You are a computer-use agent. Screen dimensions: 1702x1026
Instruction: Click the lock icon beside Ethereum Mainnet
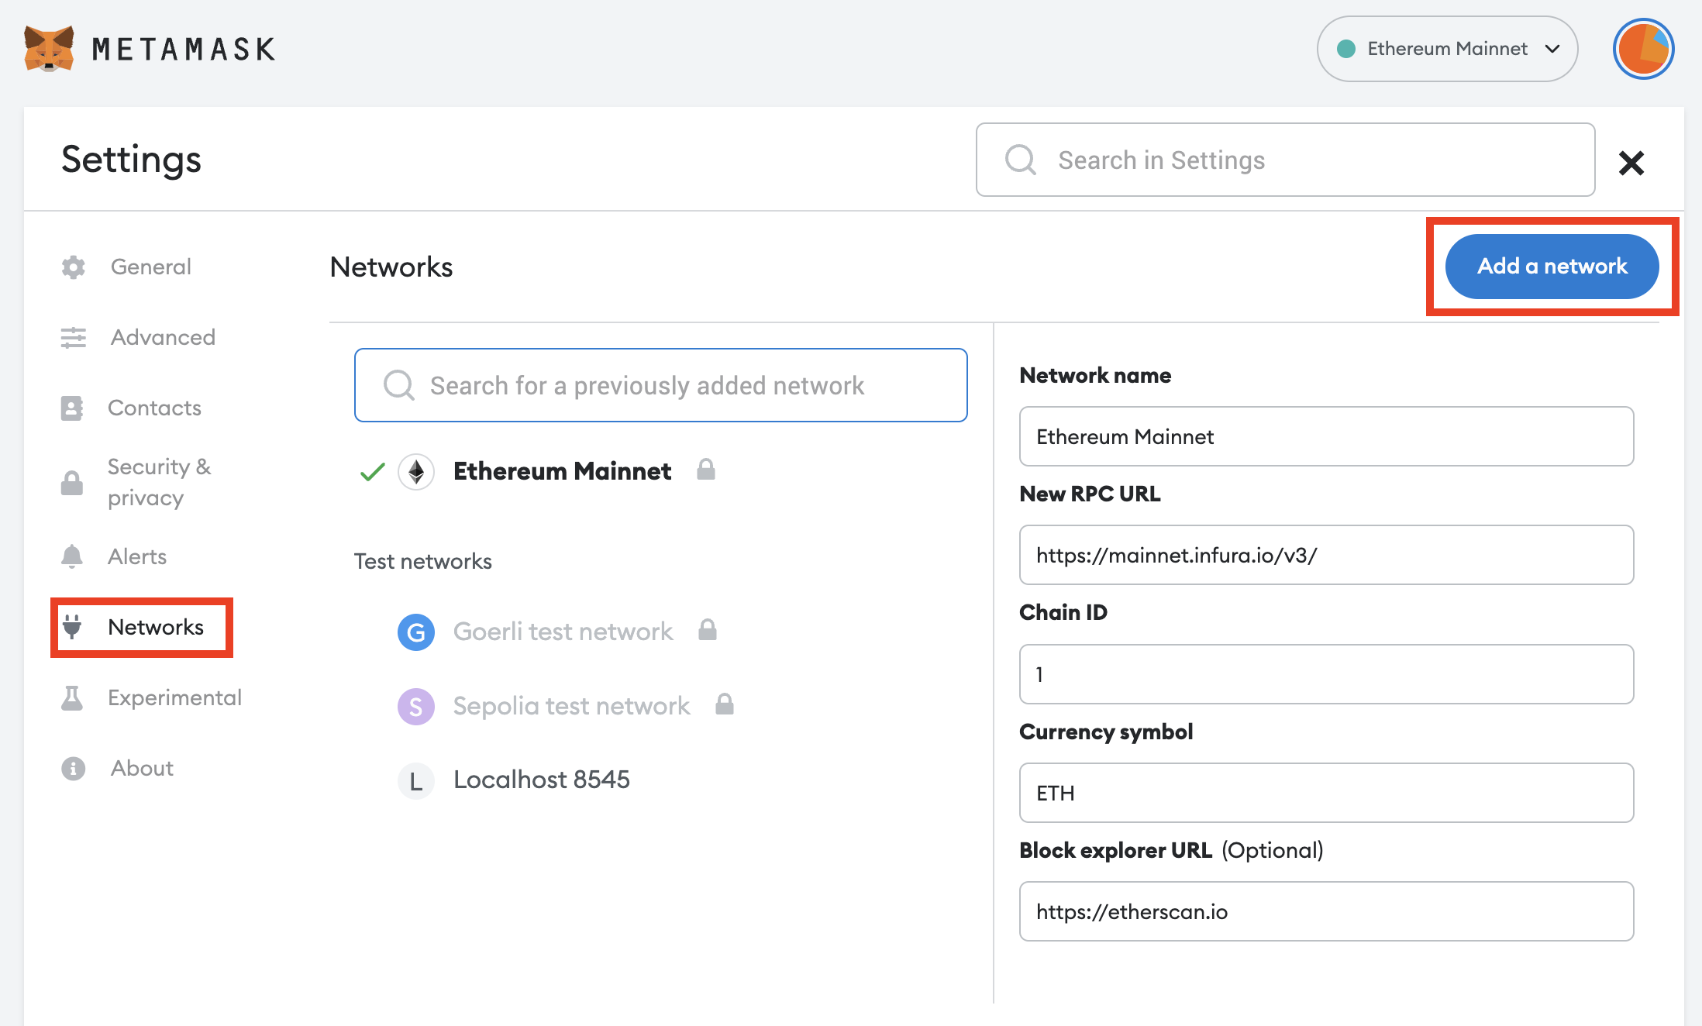[705, 470]
